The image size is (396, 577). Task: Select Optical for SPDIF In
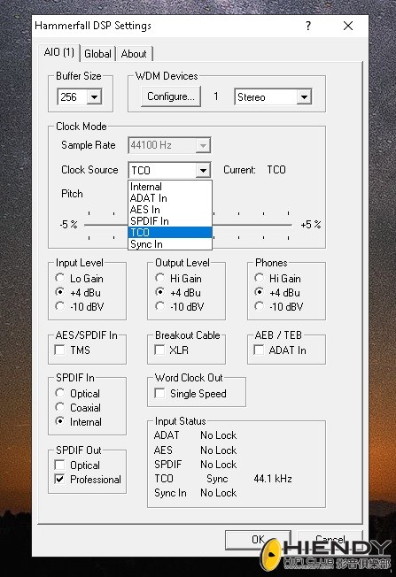point(77,394)
